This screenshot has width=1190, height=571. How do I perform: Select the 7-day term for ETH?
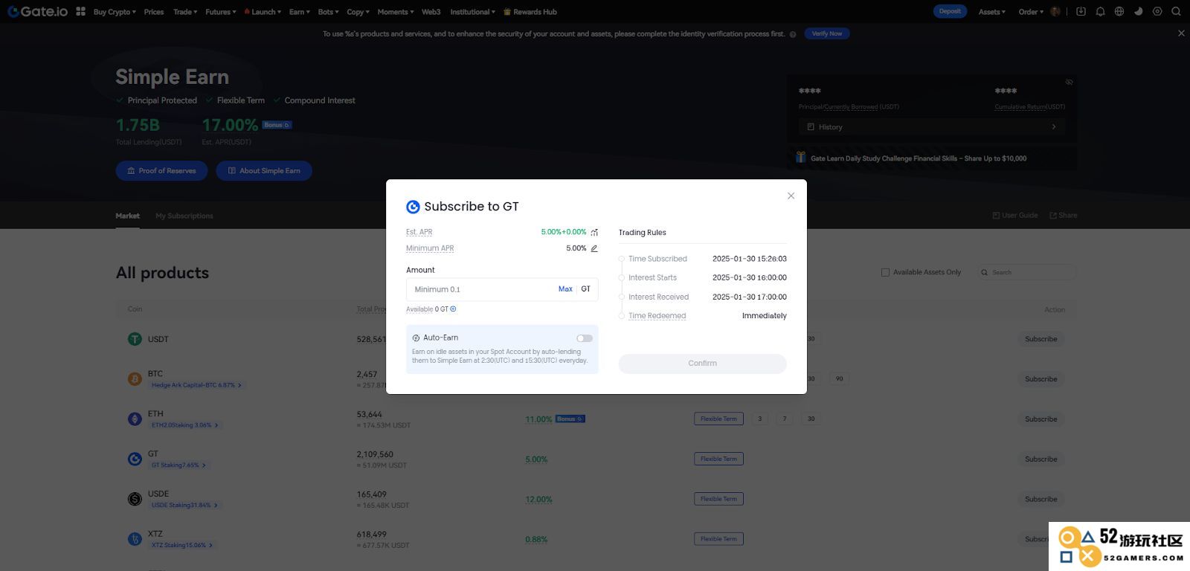[x=785, y=419]
